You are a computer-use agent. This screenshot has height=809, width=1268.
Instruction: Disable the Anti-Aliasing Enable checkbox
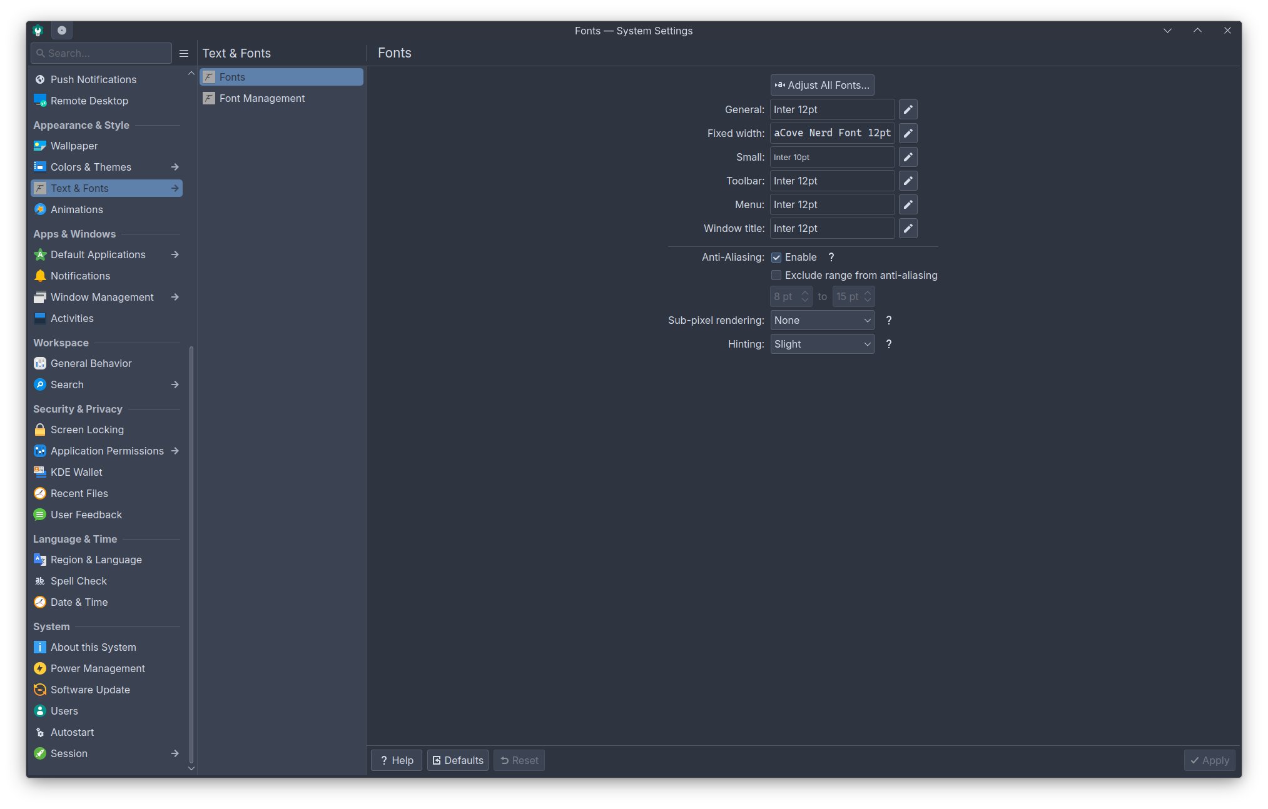point(776,258)
